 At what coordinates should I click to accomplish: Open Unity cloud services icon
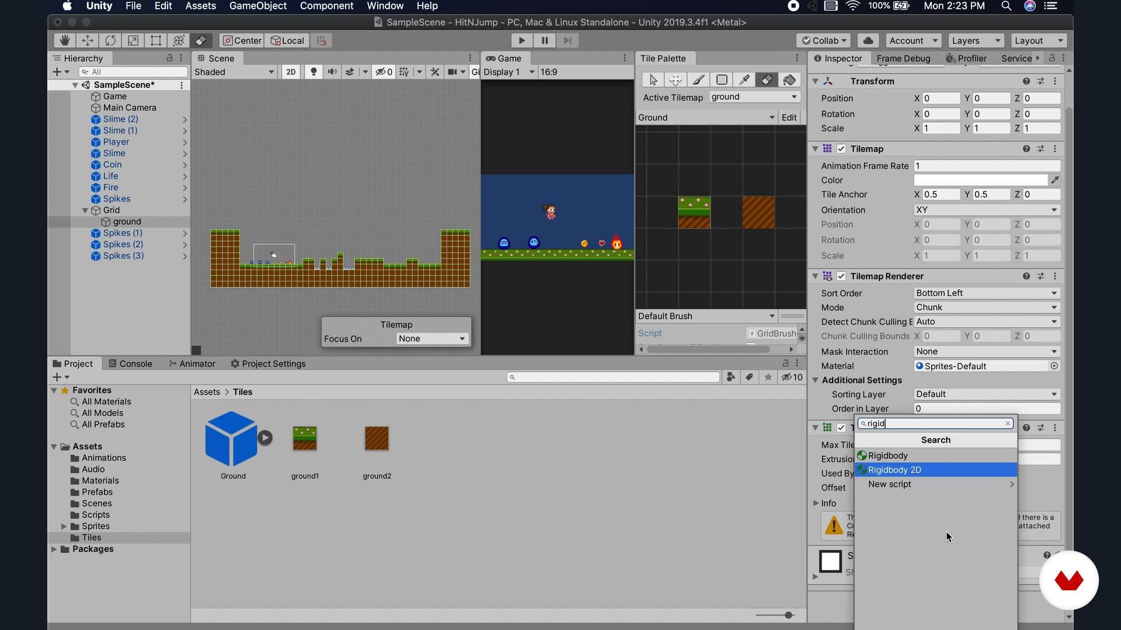pos(868,40)
